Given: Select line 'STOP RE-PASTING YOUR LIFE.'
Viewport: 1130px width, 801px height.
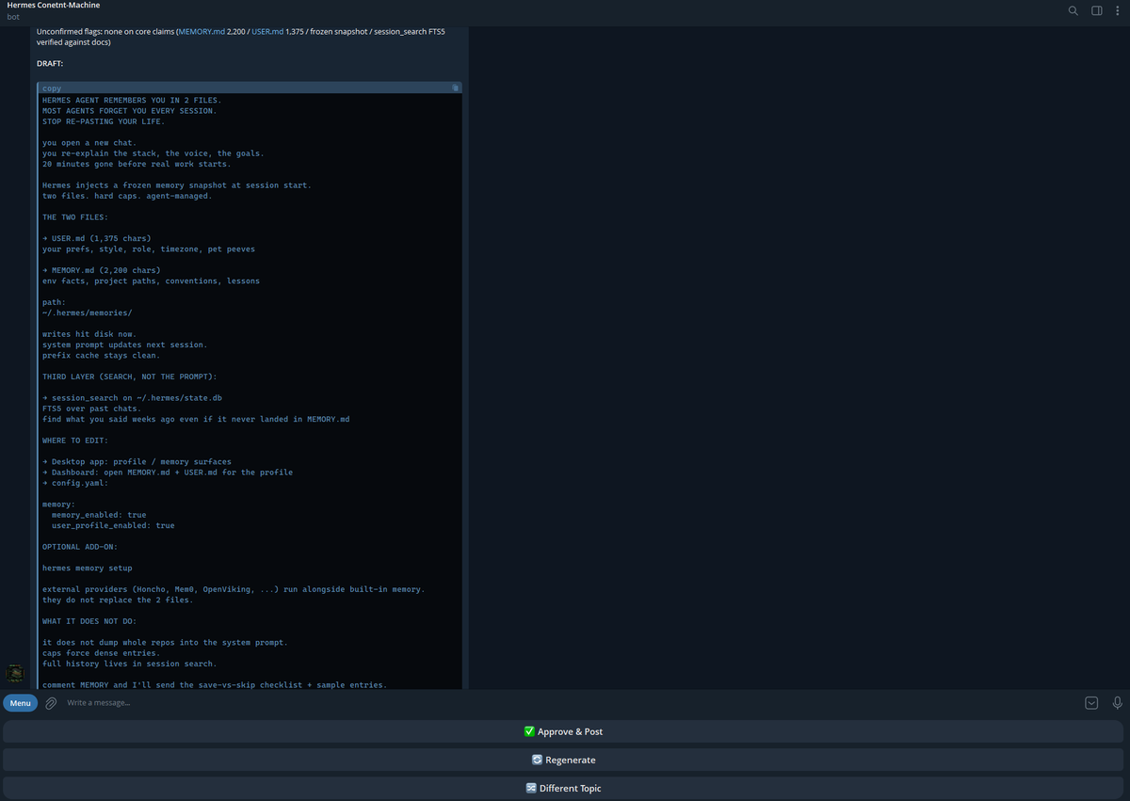Looking at the screenshot, I should (x=104, y=121).
